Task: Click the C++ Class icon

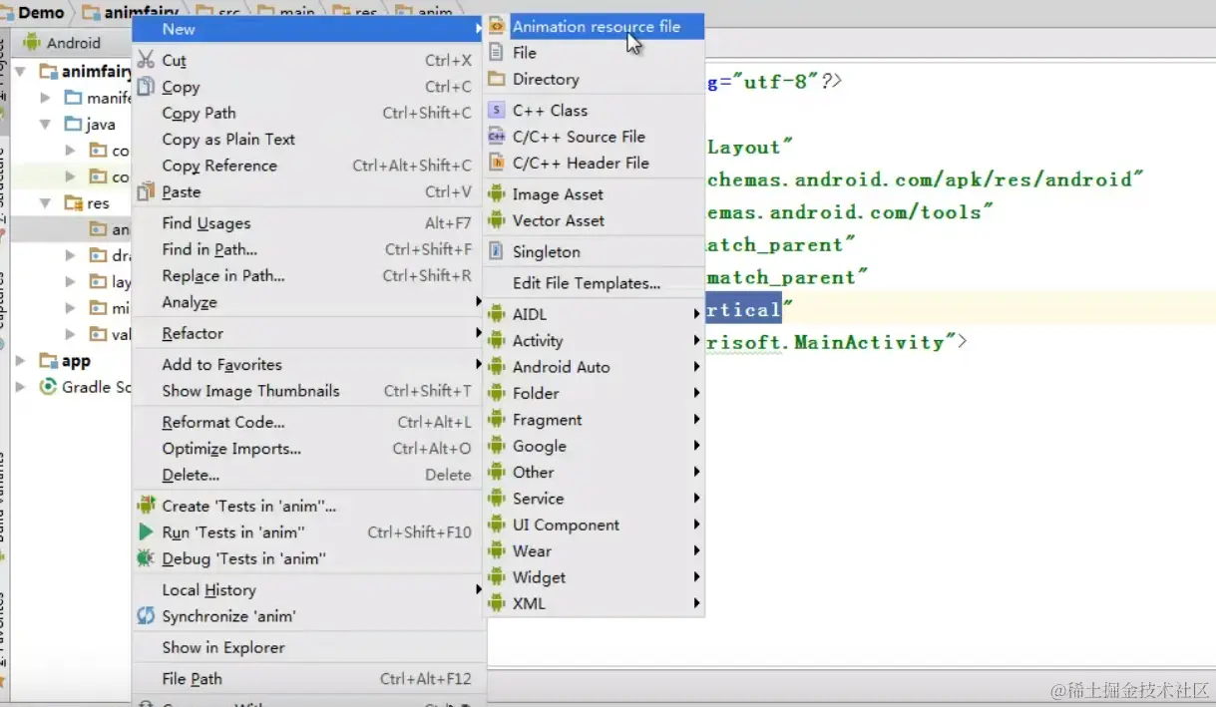Action: tap(497, 110)
